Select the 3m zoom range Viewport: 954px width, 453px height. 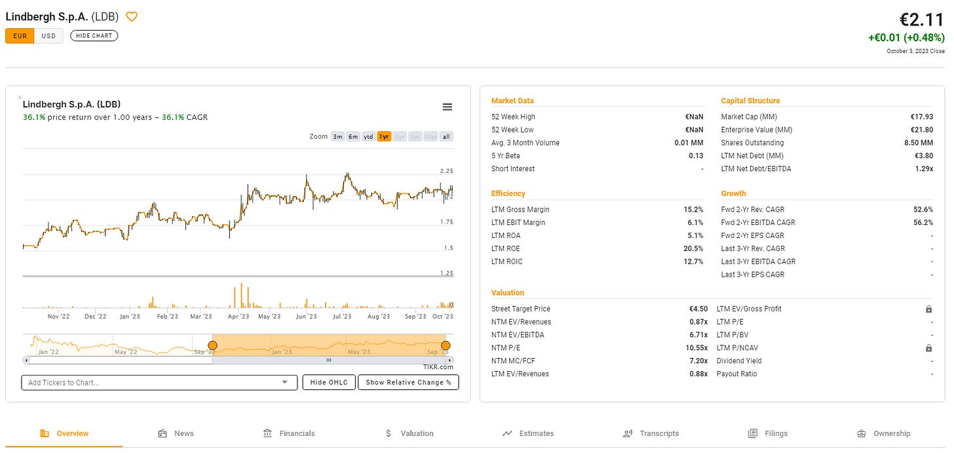(x=337, y=136)
